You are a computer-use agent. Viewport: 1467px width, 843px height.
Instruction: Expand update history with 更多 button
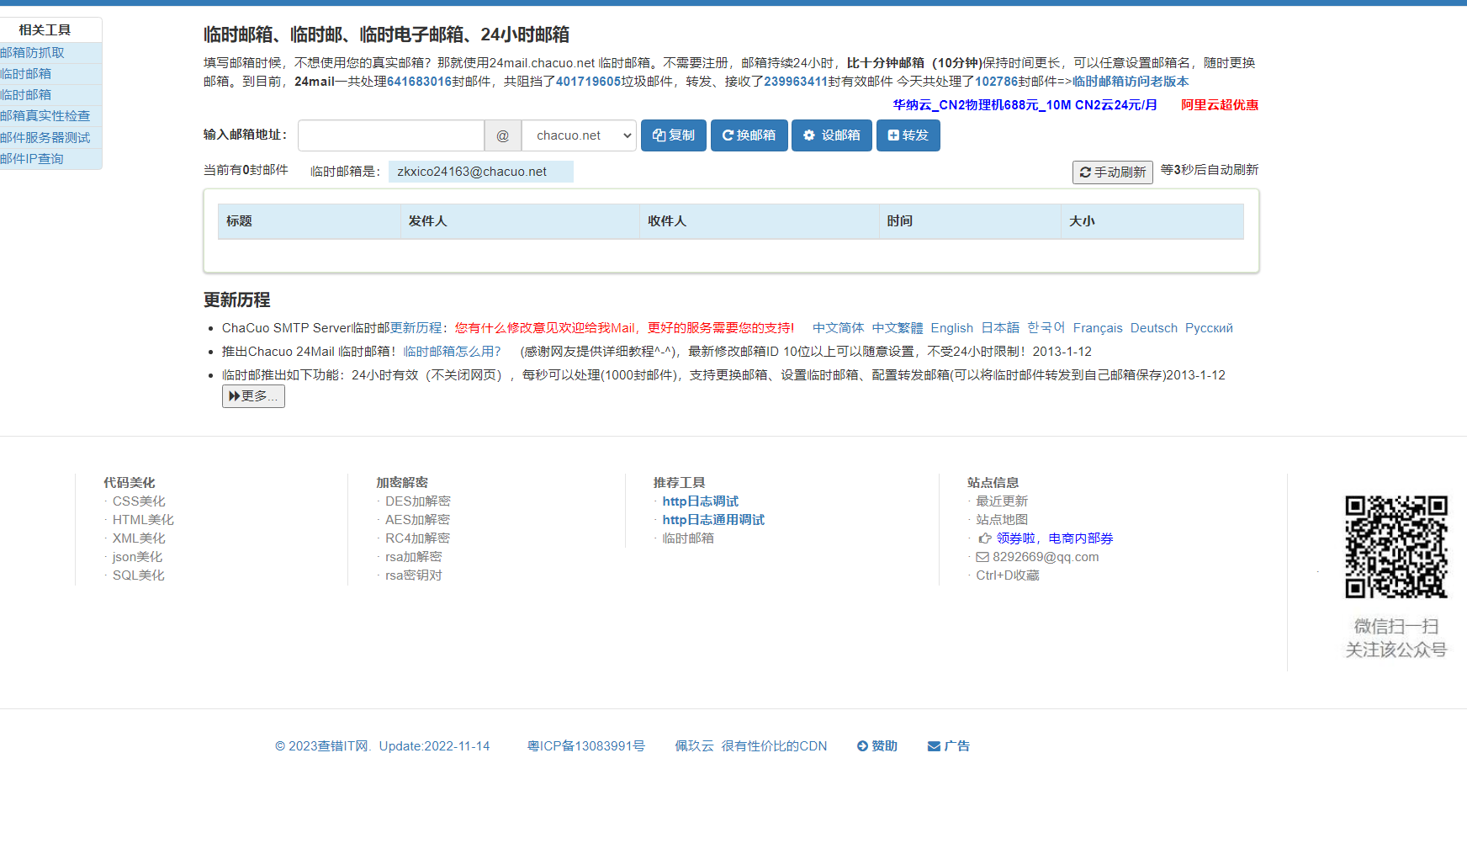click(x=253, y=396)
